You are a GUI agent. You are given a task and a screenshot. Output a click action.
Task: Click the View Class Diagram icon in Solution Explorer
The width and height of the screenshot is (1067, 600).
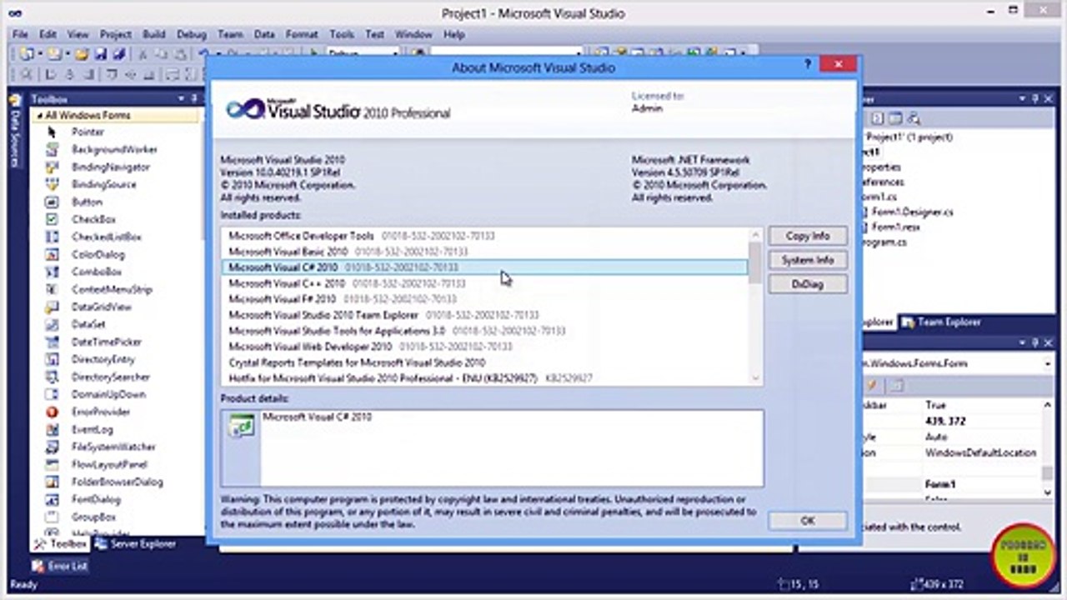[x=914, y=118]
